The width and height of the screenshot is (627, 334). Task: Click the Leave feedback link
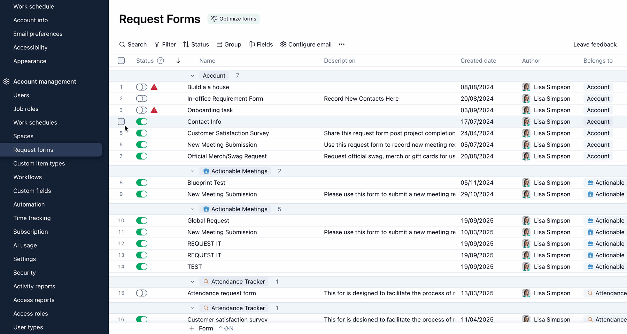pyautogui.click(x=595, y=45)
